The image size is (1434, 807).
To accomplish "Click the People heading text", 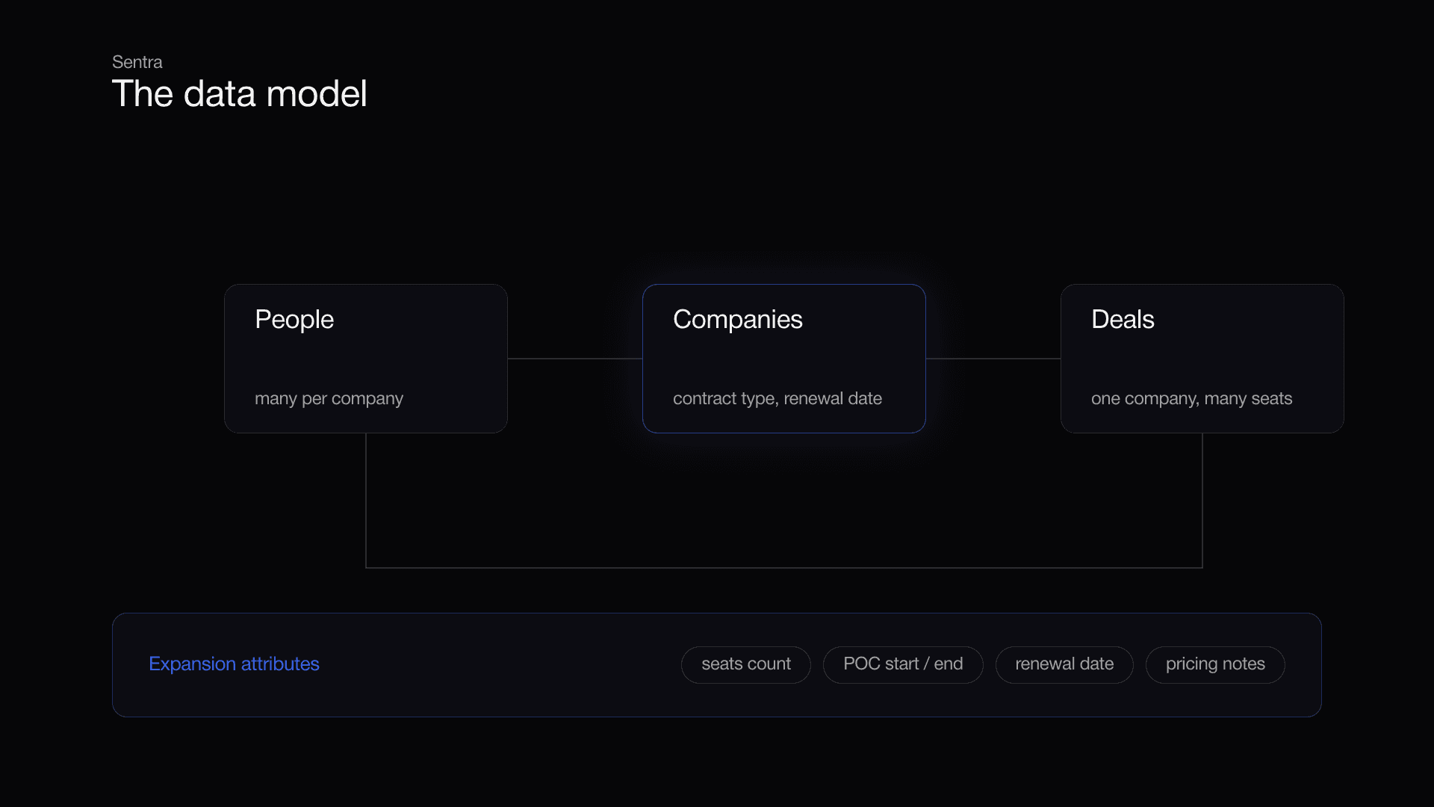I will [294, 319].
